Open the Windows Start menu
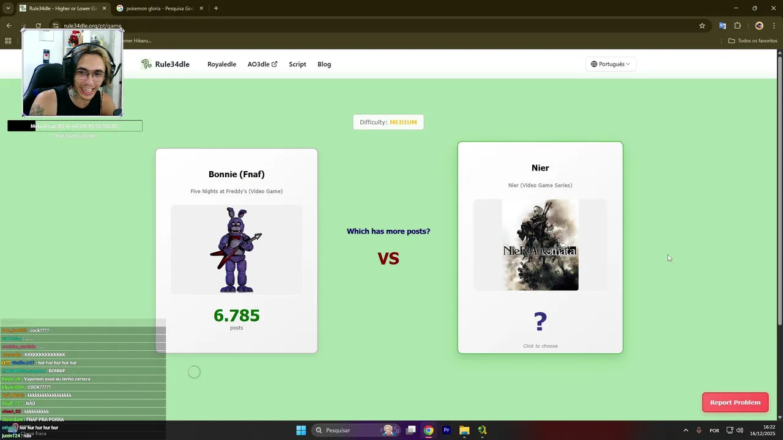The height and width of the screenshot is (440, 783). pyautogui.click(x=301, y=430)
